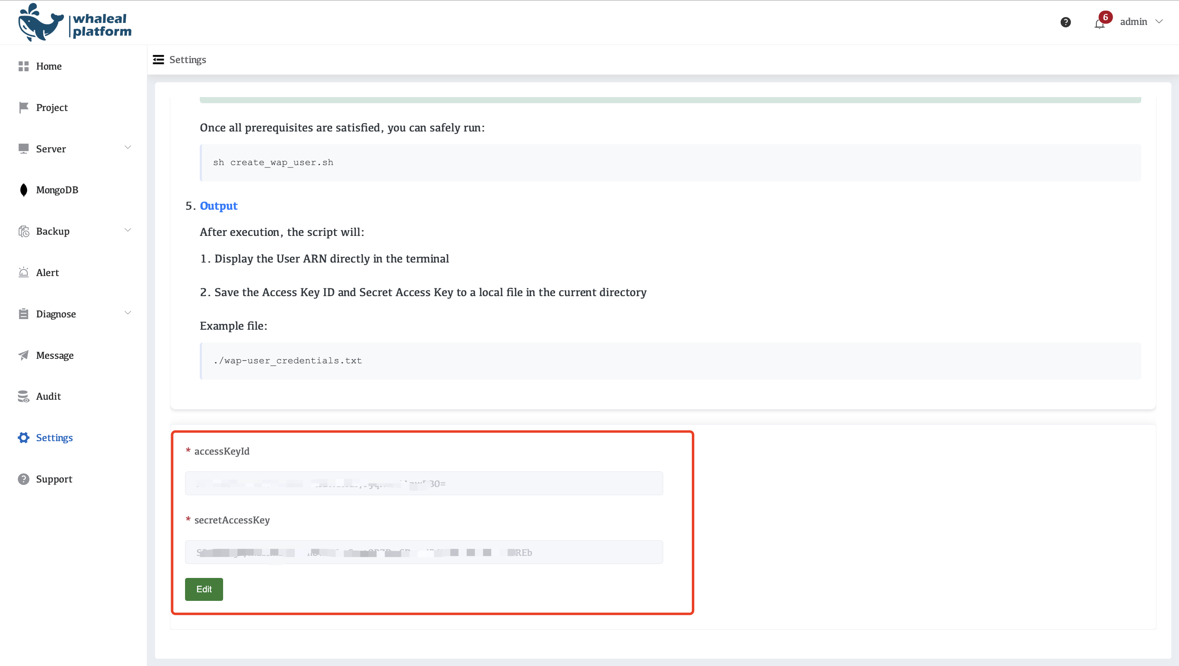Open the admin account dropdown
Screen dimensions: 1179x666
click(1141, 22)
